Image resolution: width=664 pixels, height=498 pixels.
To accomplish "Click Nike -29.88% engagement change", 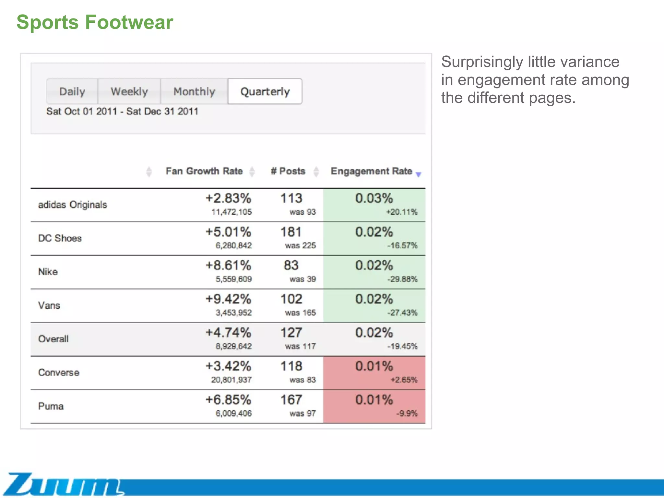I will (402, 279).
